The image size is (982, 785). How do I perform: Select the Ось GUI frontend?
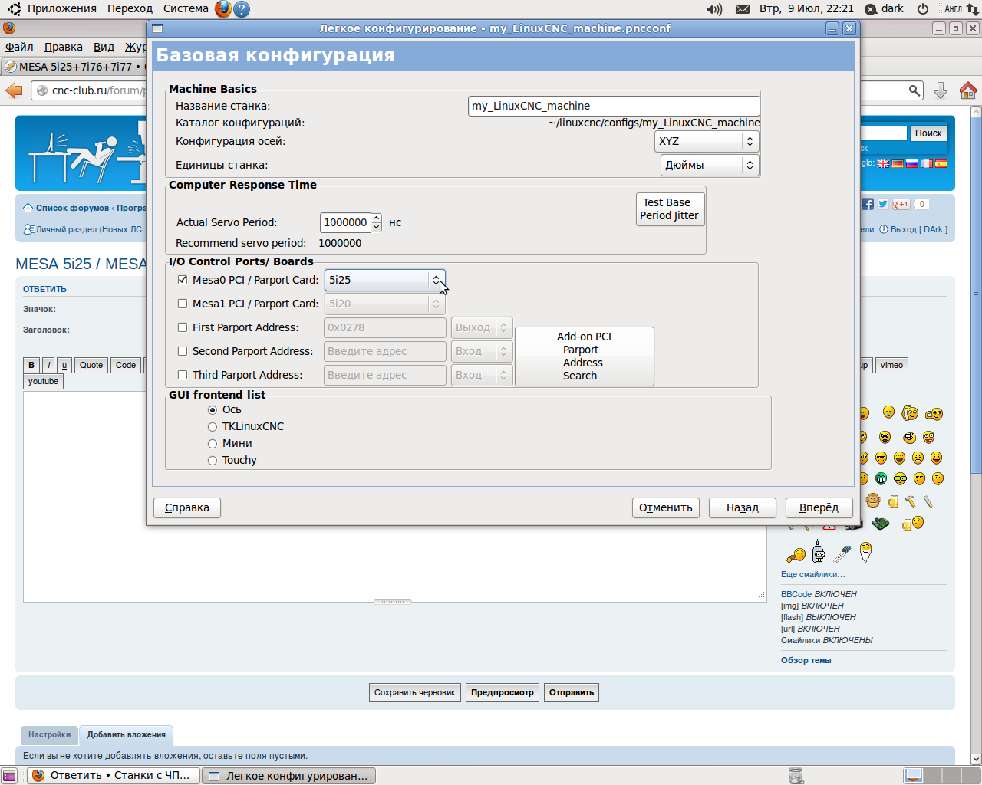pyautogui.click(x=213, y=410)
